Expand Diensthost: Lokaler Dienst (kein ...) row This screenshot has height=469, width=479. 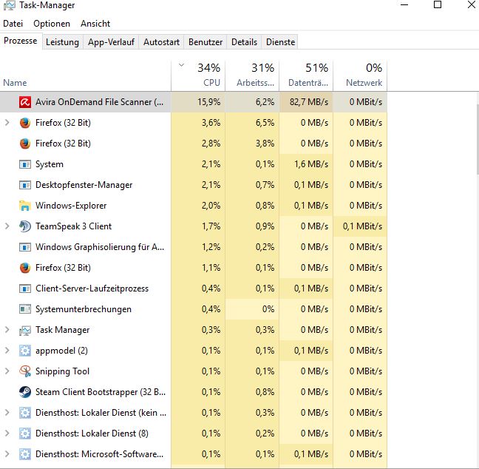(7, 413)
